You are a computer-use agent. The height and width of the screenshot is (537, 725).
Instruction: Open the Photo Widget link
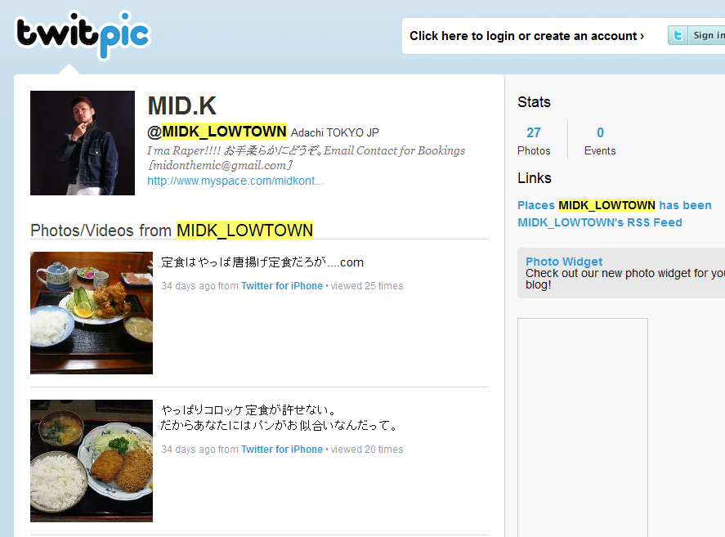coord(564,262)
